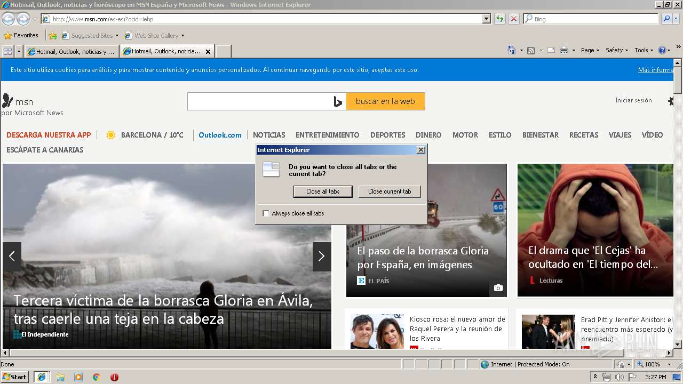This screenshot has width=683, height=384.
Task: Click the Home page icon
Action: tap(512, 50)
